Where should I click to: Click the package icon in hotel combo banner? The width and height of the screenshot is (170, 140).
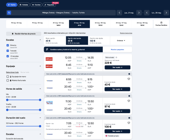pos(47,49)
